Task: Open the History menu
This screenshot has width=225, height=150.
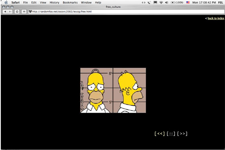Action: (x=54, y=2)
